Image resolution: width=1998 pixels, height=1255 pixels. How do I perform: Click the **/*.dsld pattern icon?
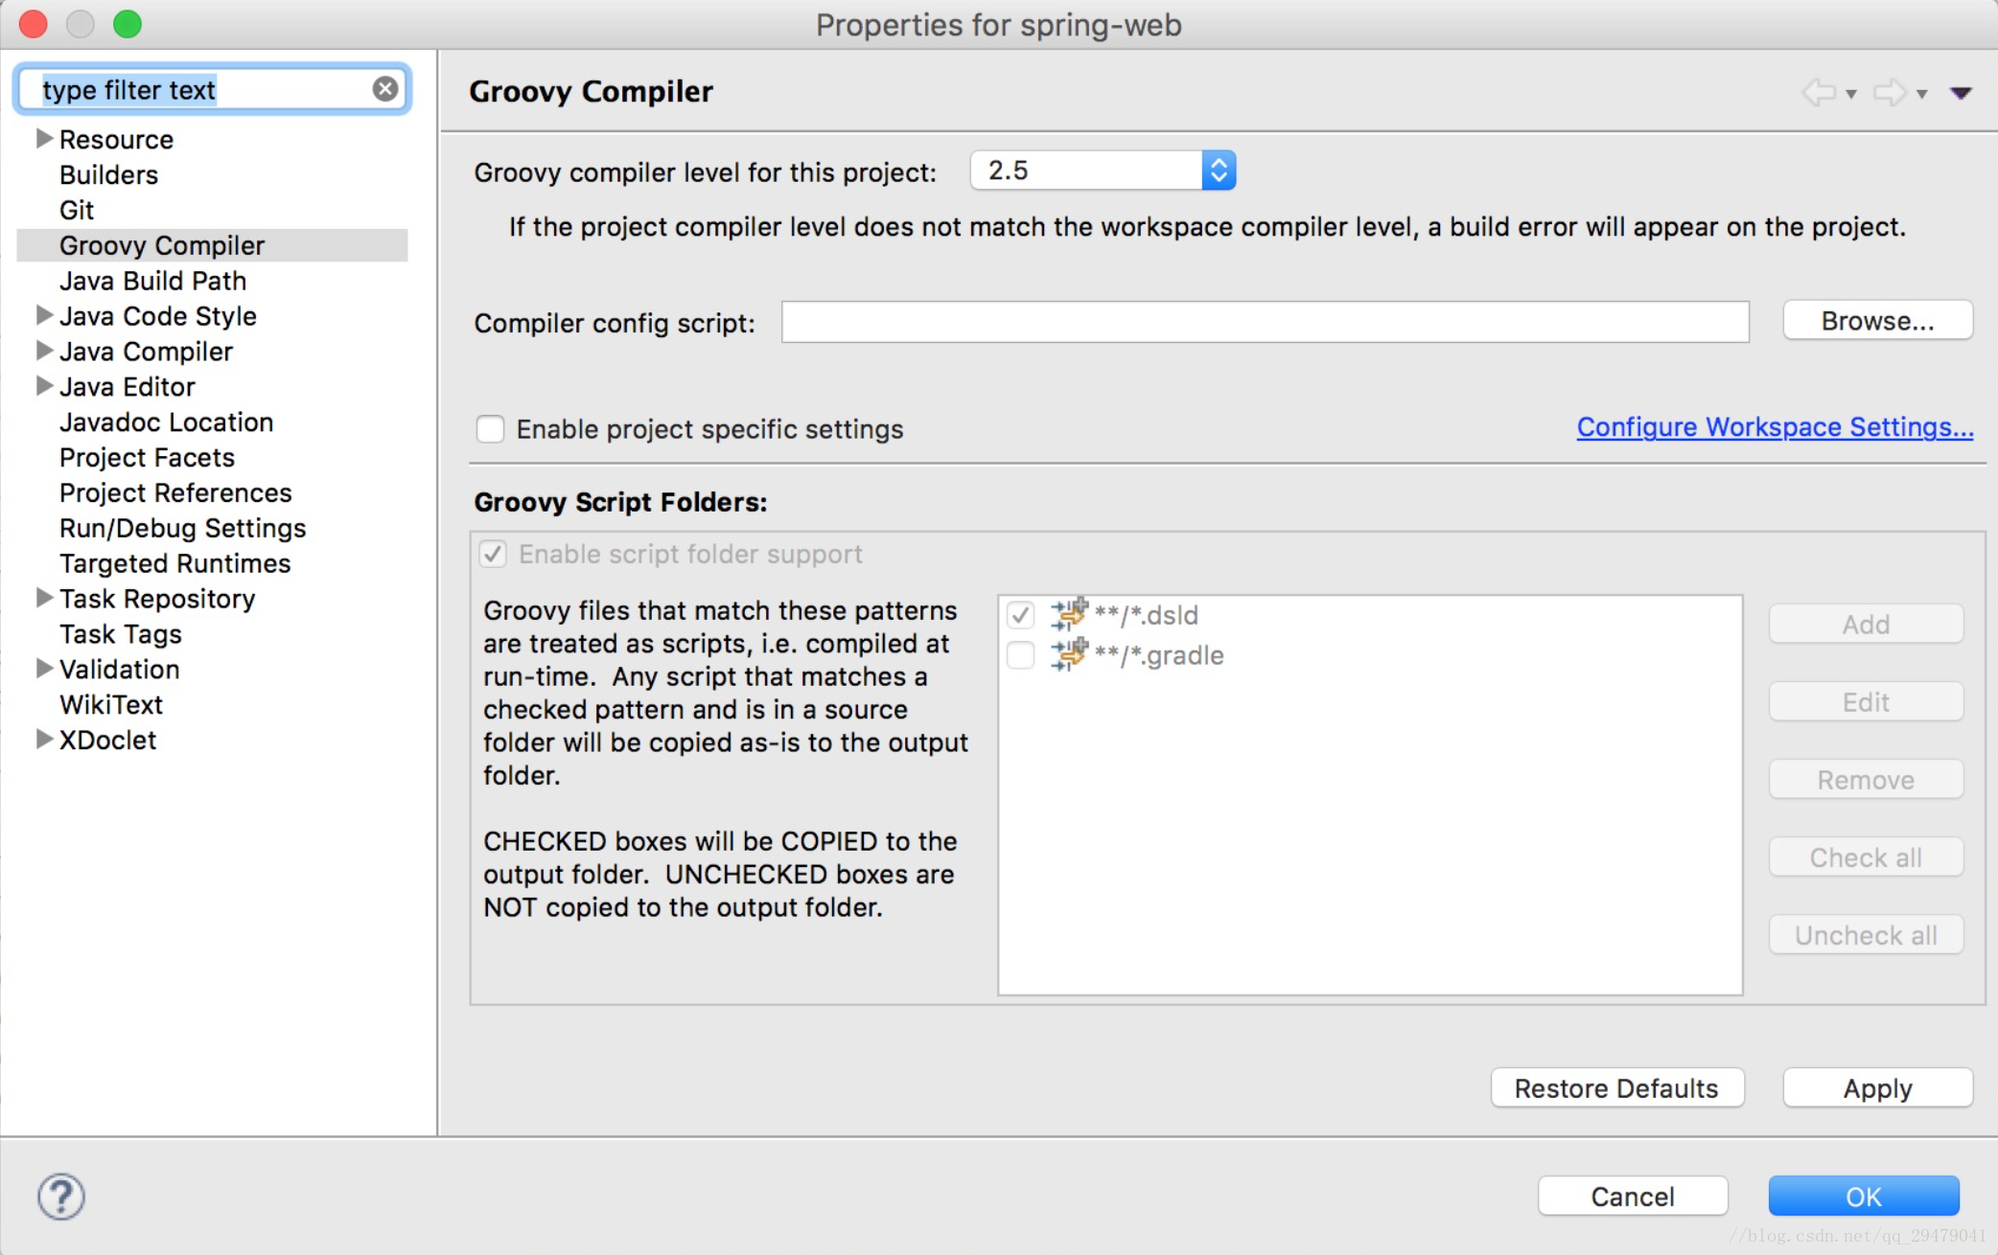tap(1068, 614)
